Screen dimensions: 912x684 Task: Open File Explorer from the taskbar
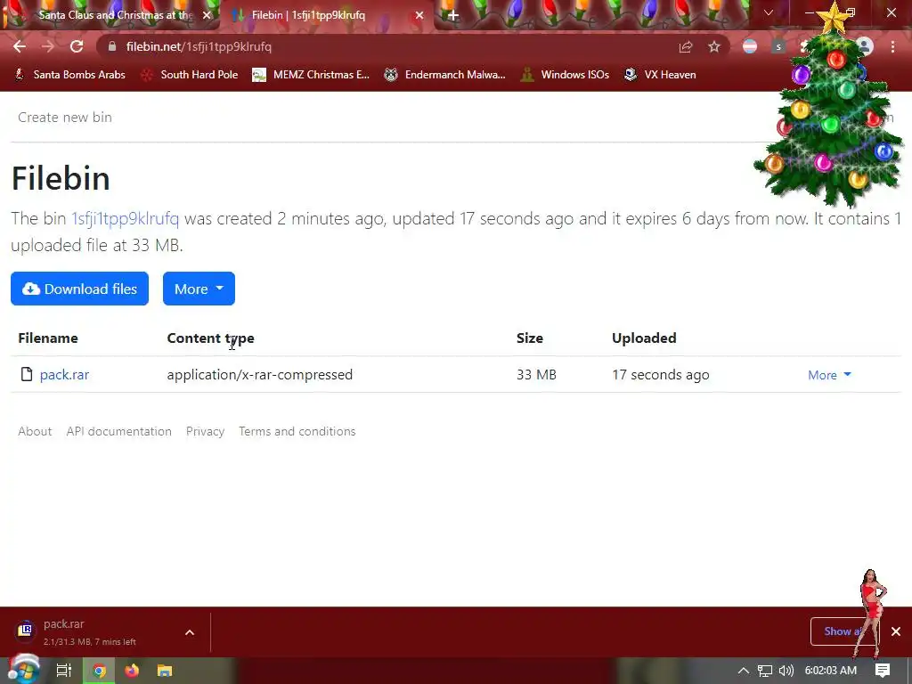coord(165,671)
